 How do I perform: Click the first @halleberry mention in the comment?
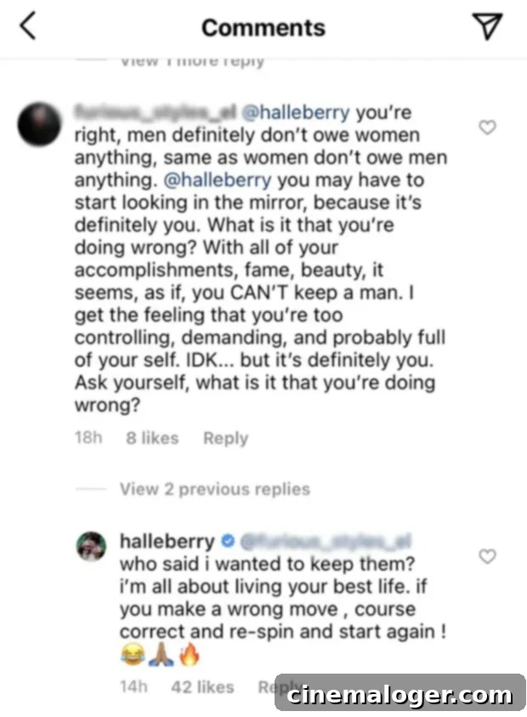pyautogui.click(x=297, y=112)
